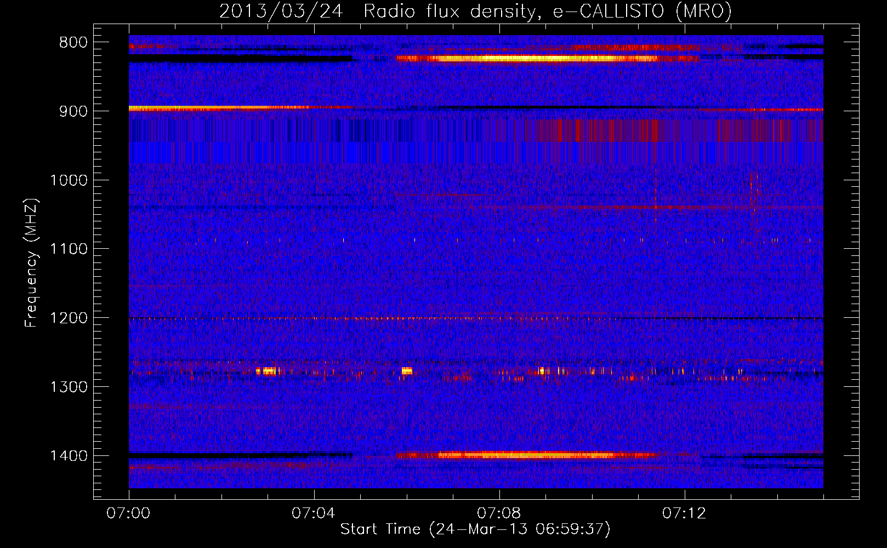Click the 07:08 time tick label
887x548 pixels.
click(499, 513)
